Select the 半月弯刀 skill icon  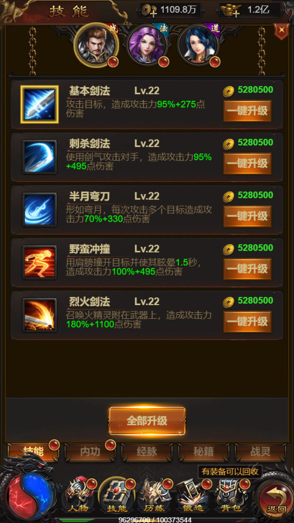tap(39, 210)
